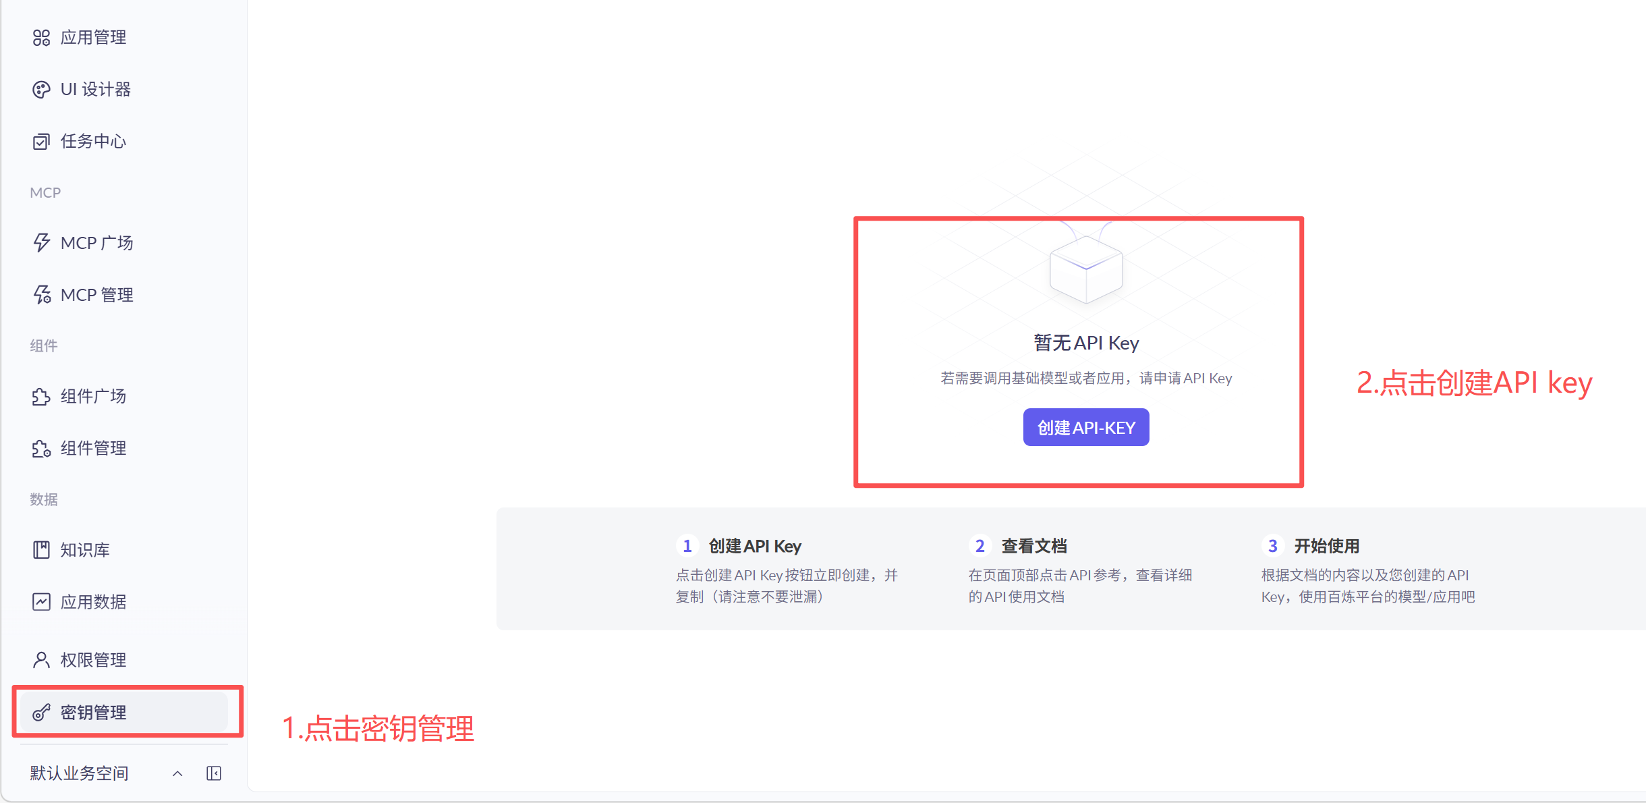
Task: Click the 组件广场 puzzle icon
Action: [41, 397]
